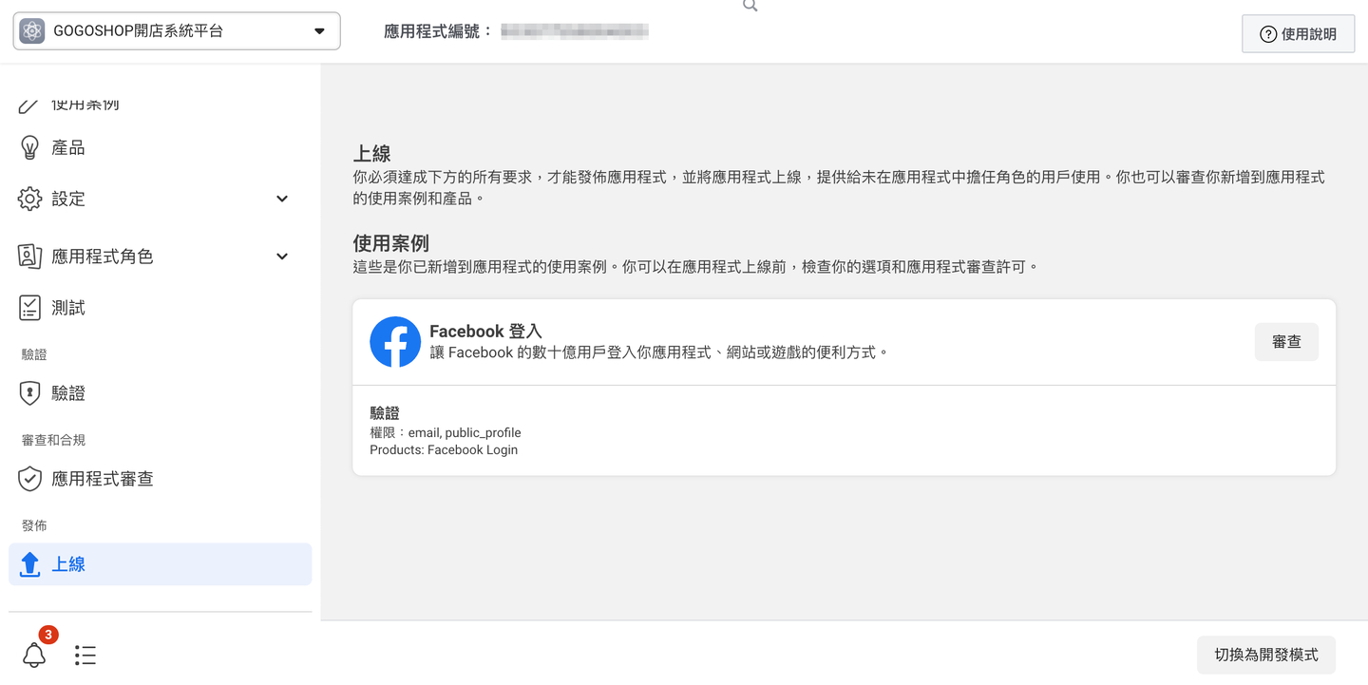Select 上線 in the sidebar
Image resolution: width=1368 pixels, height=685 pixels.
pos(160,564)
